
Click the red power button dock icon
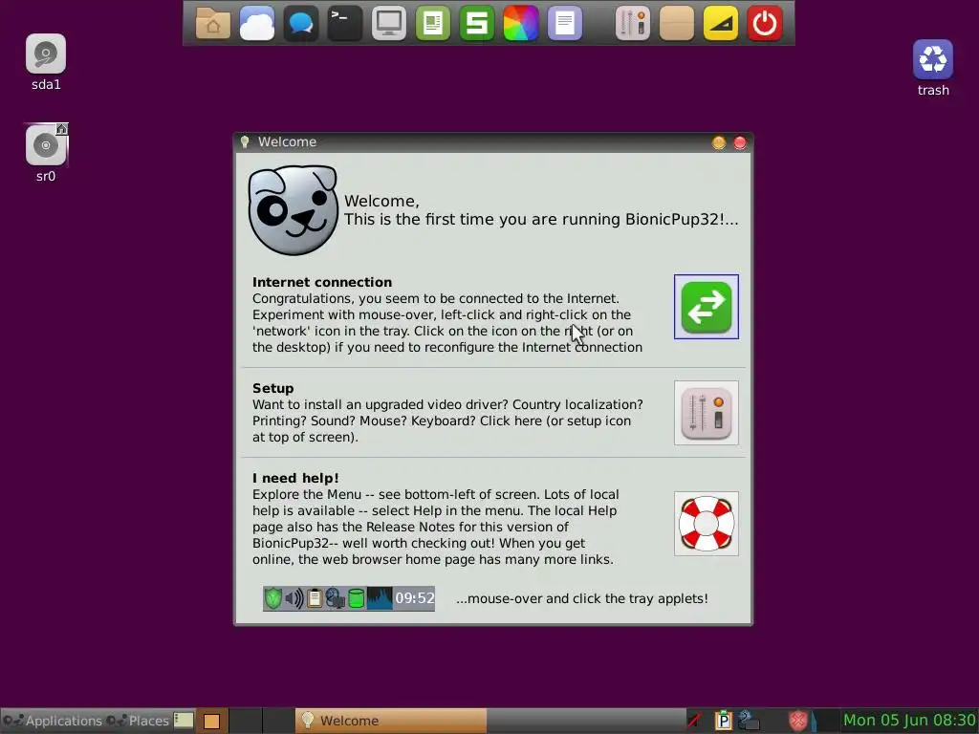(x=765, y=24)
